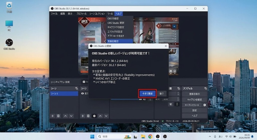This screenshot has height=140, width=257.
Task: Undock the プロフィル controls panel via header icon
Action: click(206, 88)
